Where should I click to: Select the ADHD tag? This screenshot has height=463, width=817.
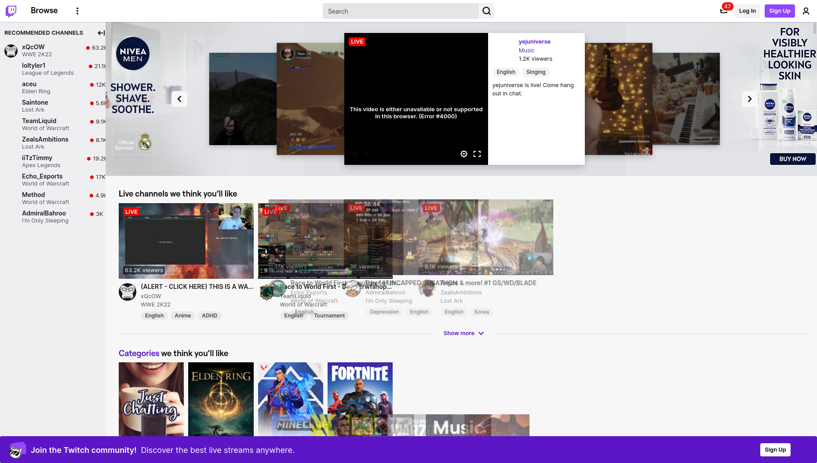click(x=209, y=316)
